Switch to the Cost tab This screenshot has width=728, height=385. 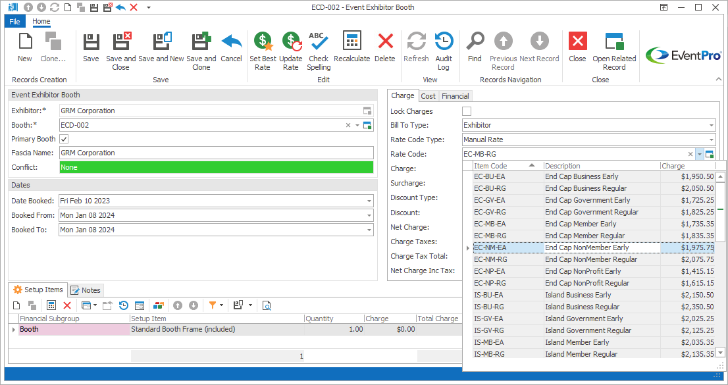pyautogui.click(x=428, y=96)
